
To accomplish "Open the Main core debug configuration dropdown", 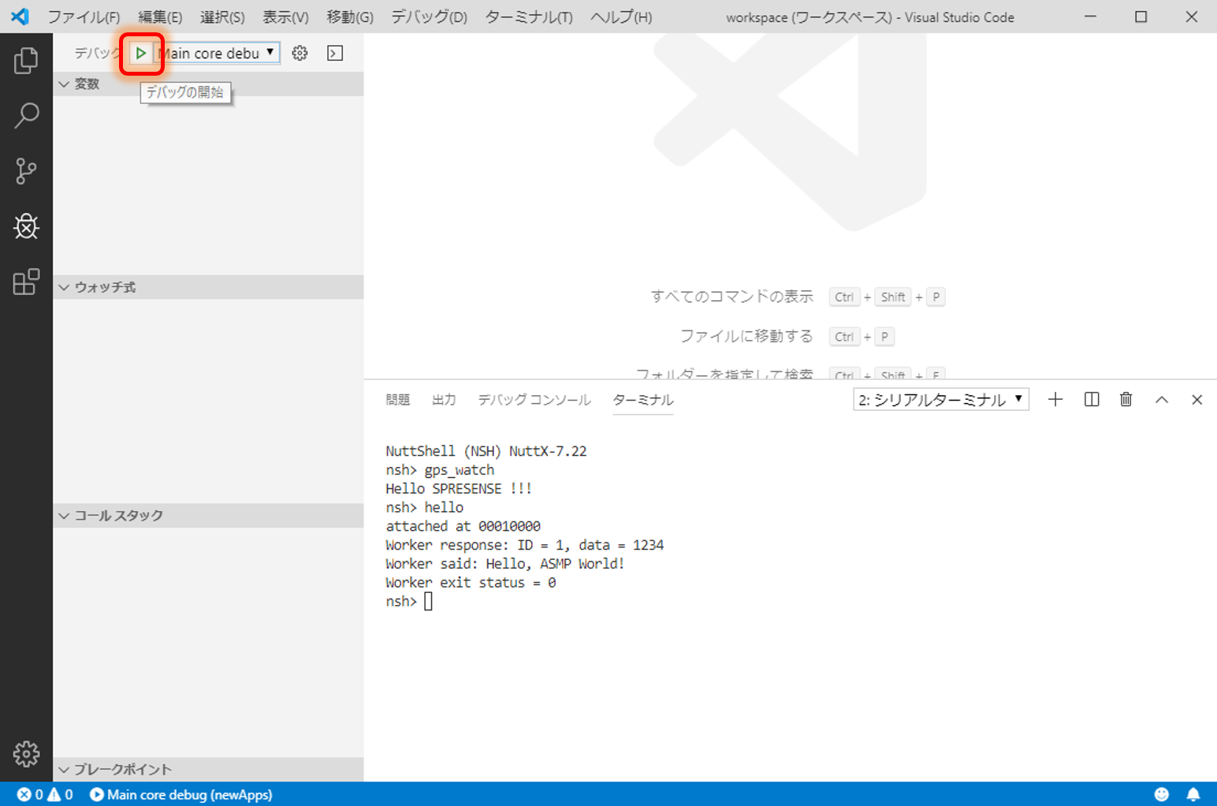I will coord(218,54).
